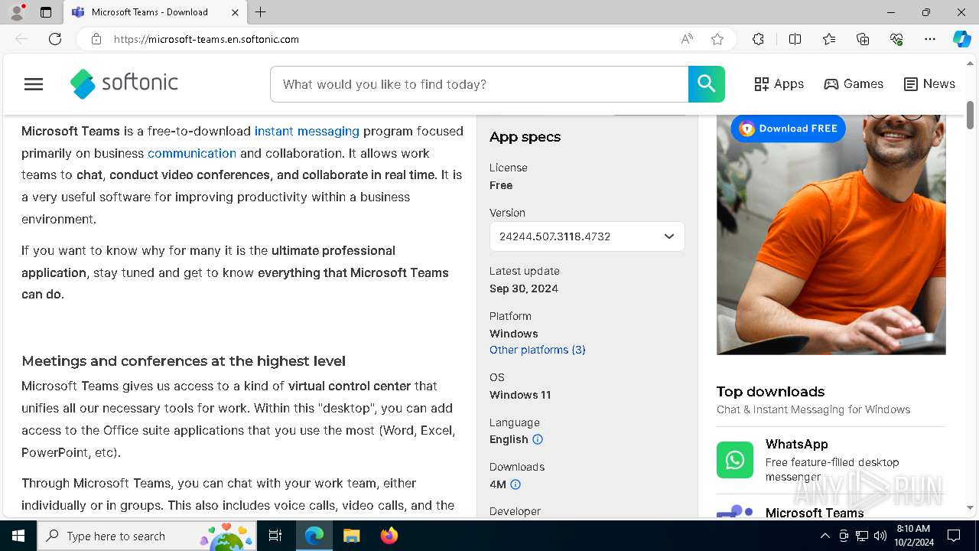Close the Microsoft Teams - Download tab
The width and height of the screenshot is (979, 551).
click(x=235, y=12)
